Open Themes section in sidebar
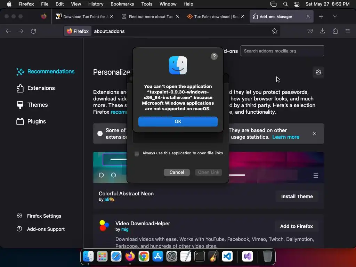The height and width of the screenshot is (267, 356). (x=32, y=105)
